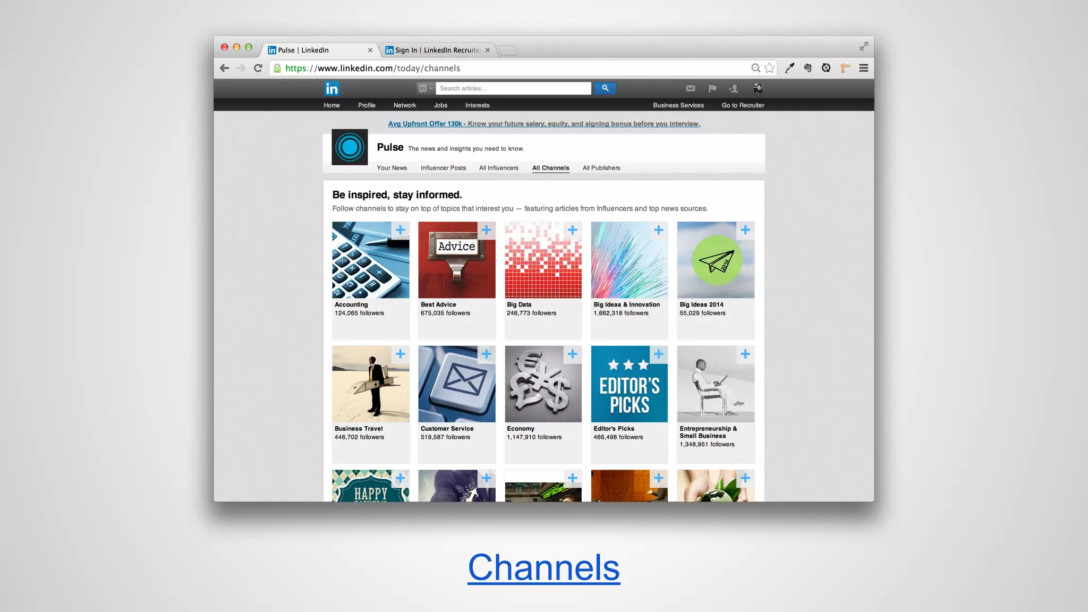Image resolution: width=1088 pixels, height=612 pixels.
Task: Open the messages envelope icon
Action: point(690,89)
